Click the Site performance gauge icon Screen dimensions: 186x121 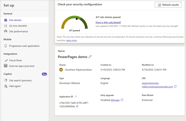(x=6, y=31)
